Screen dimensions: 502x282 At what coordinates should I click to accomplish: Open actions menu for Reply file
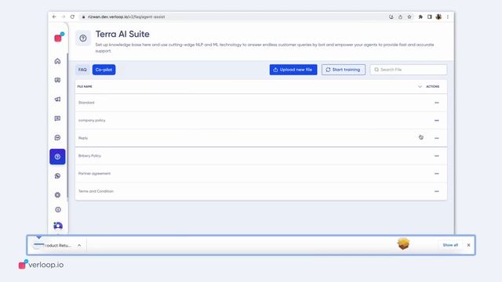(437, 138)
